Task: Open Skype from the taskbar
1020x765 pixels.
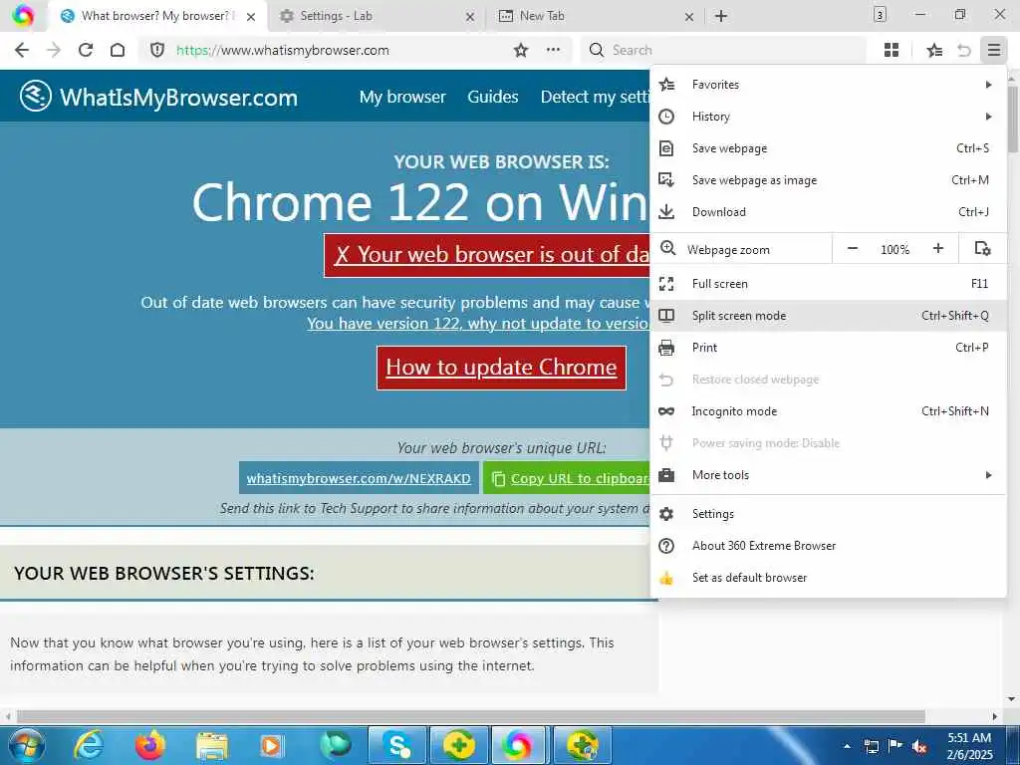Action: (x=396, y=745)
